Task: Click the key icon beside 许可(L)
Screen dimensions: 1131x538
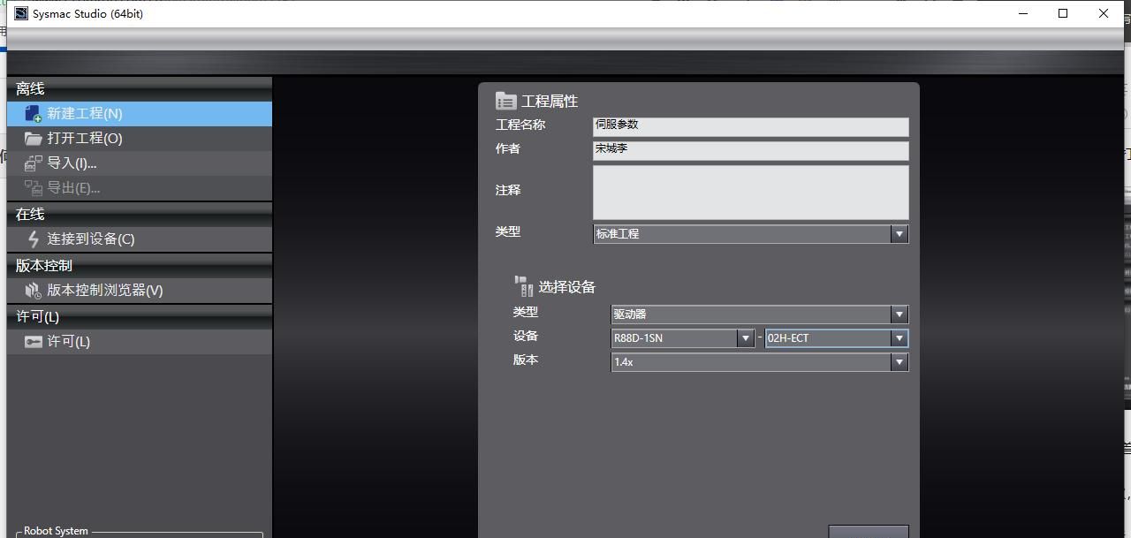Action: point(33,341)
